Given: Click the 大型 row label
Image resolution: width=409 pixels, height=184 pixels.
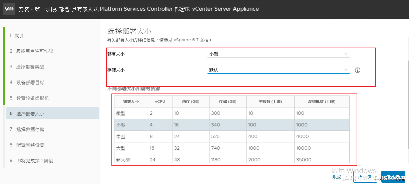Looking at the screenshot, I should (121, 148).
